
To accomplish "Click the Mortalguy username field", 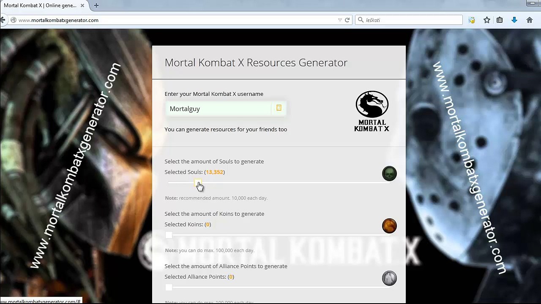I will [218, 109].
